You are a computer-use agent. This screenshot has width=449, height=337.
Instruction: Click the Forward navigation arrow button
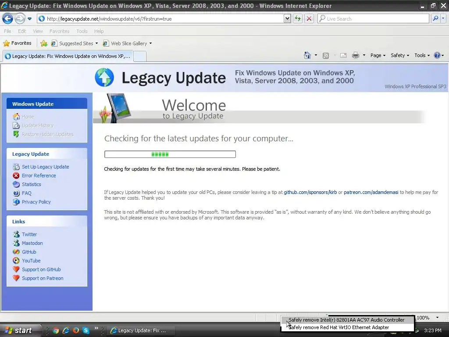[x=20, y=18]
